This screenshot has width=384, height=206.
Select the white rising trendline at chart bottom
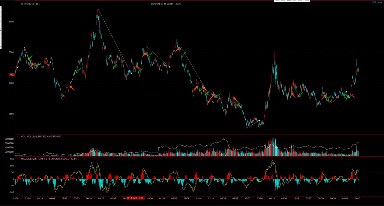click(x=253, y=125)
